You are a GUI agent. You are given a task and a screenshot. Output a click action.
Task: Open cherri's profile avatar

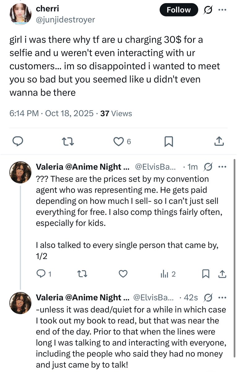20,15
